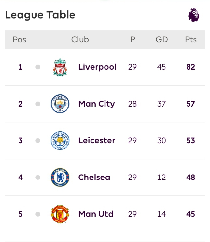
Task: Click the Pos column header
Action: [x=19, y=40]
